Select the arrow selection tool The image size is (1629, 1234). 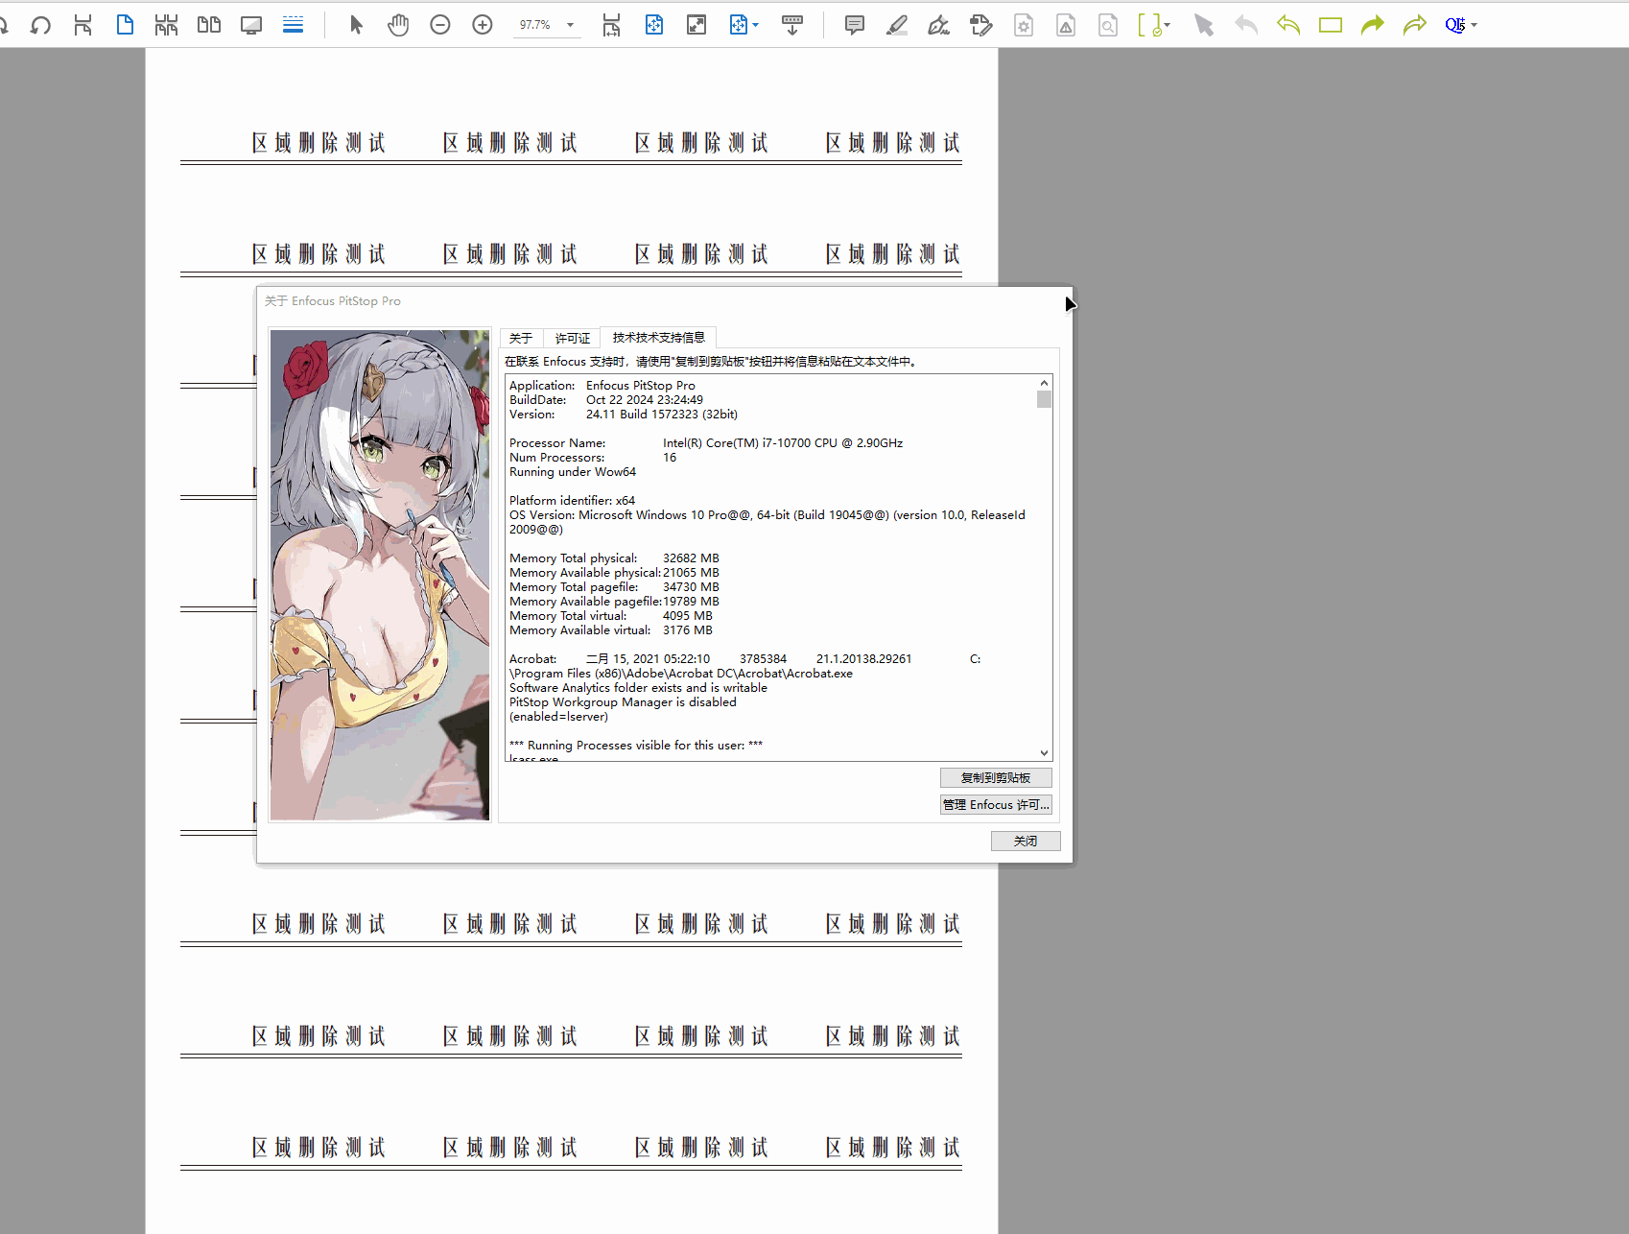[x=356, y=25]
